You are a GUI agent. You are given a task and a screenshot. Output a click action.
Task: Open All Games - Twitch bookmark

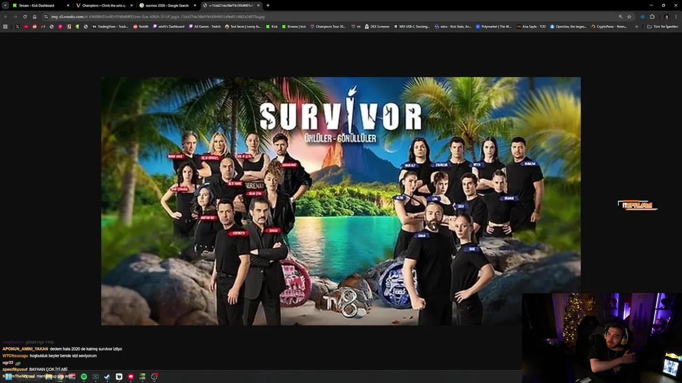click(x=205, y=27)
